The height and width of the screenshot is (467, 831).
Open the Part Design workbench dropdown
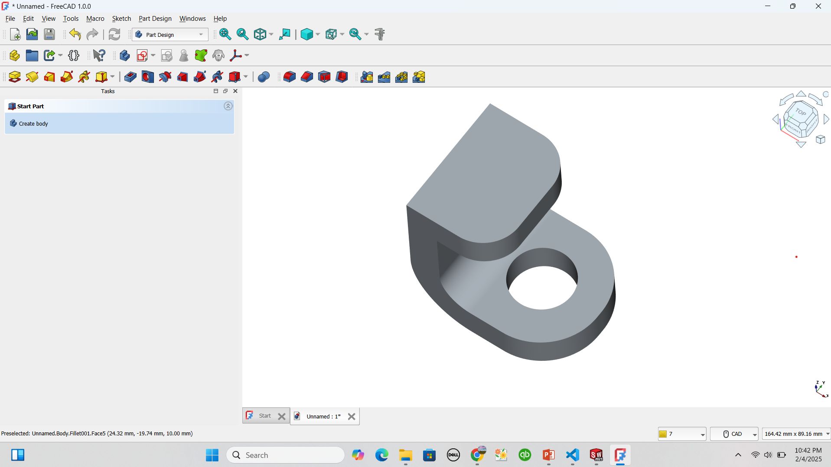point(170,35)
